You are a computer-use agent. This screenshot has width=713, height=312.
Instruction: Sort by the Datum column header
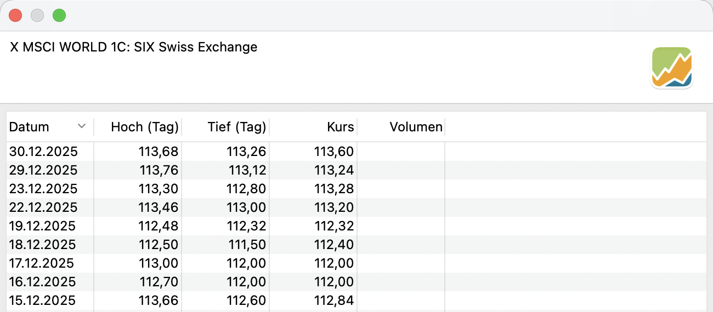(x=30, y=127)
